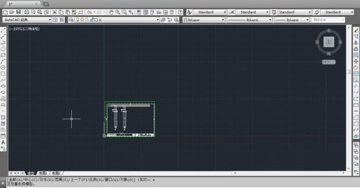Image resolution: width=360 pixels, height=188 pixels.
Task: Expand the AutoCAD 经典 workspace dropdown
Action: tap(50, 20)
